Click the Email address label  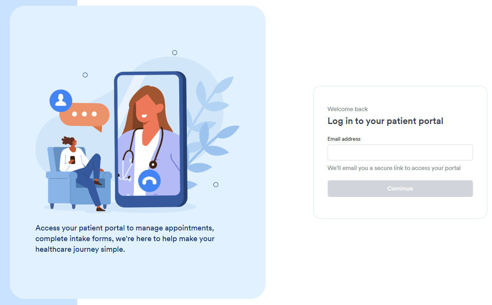pos(344,139)
